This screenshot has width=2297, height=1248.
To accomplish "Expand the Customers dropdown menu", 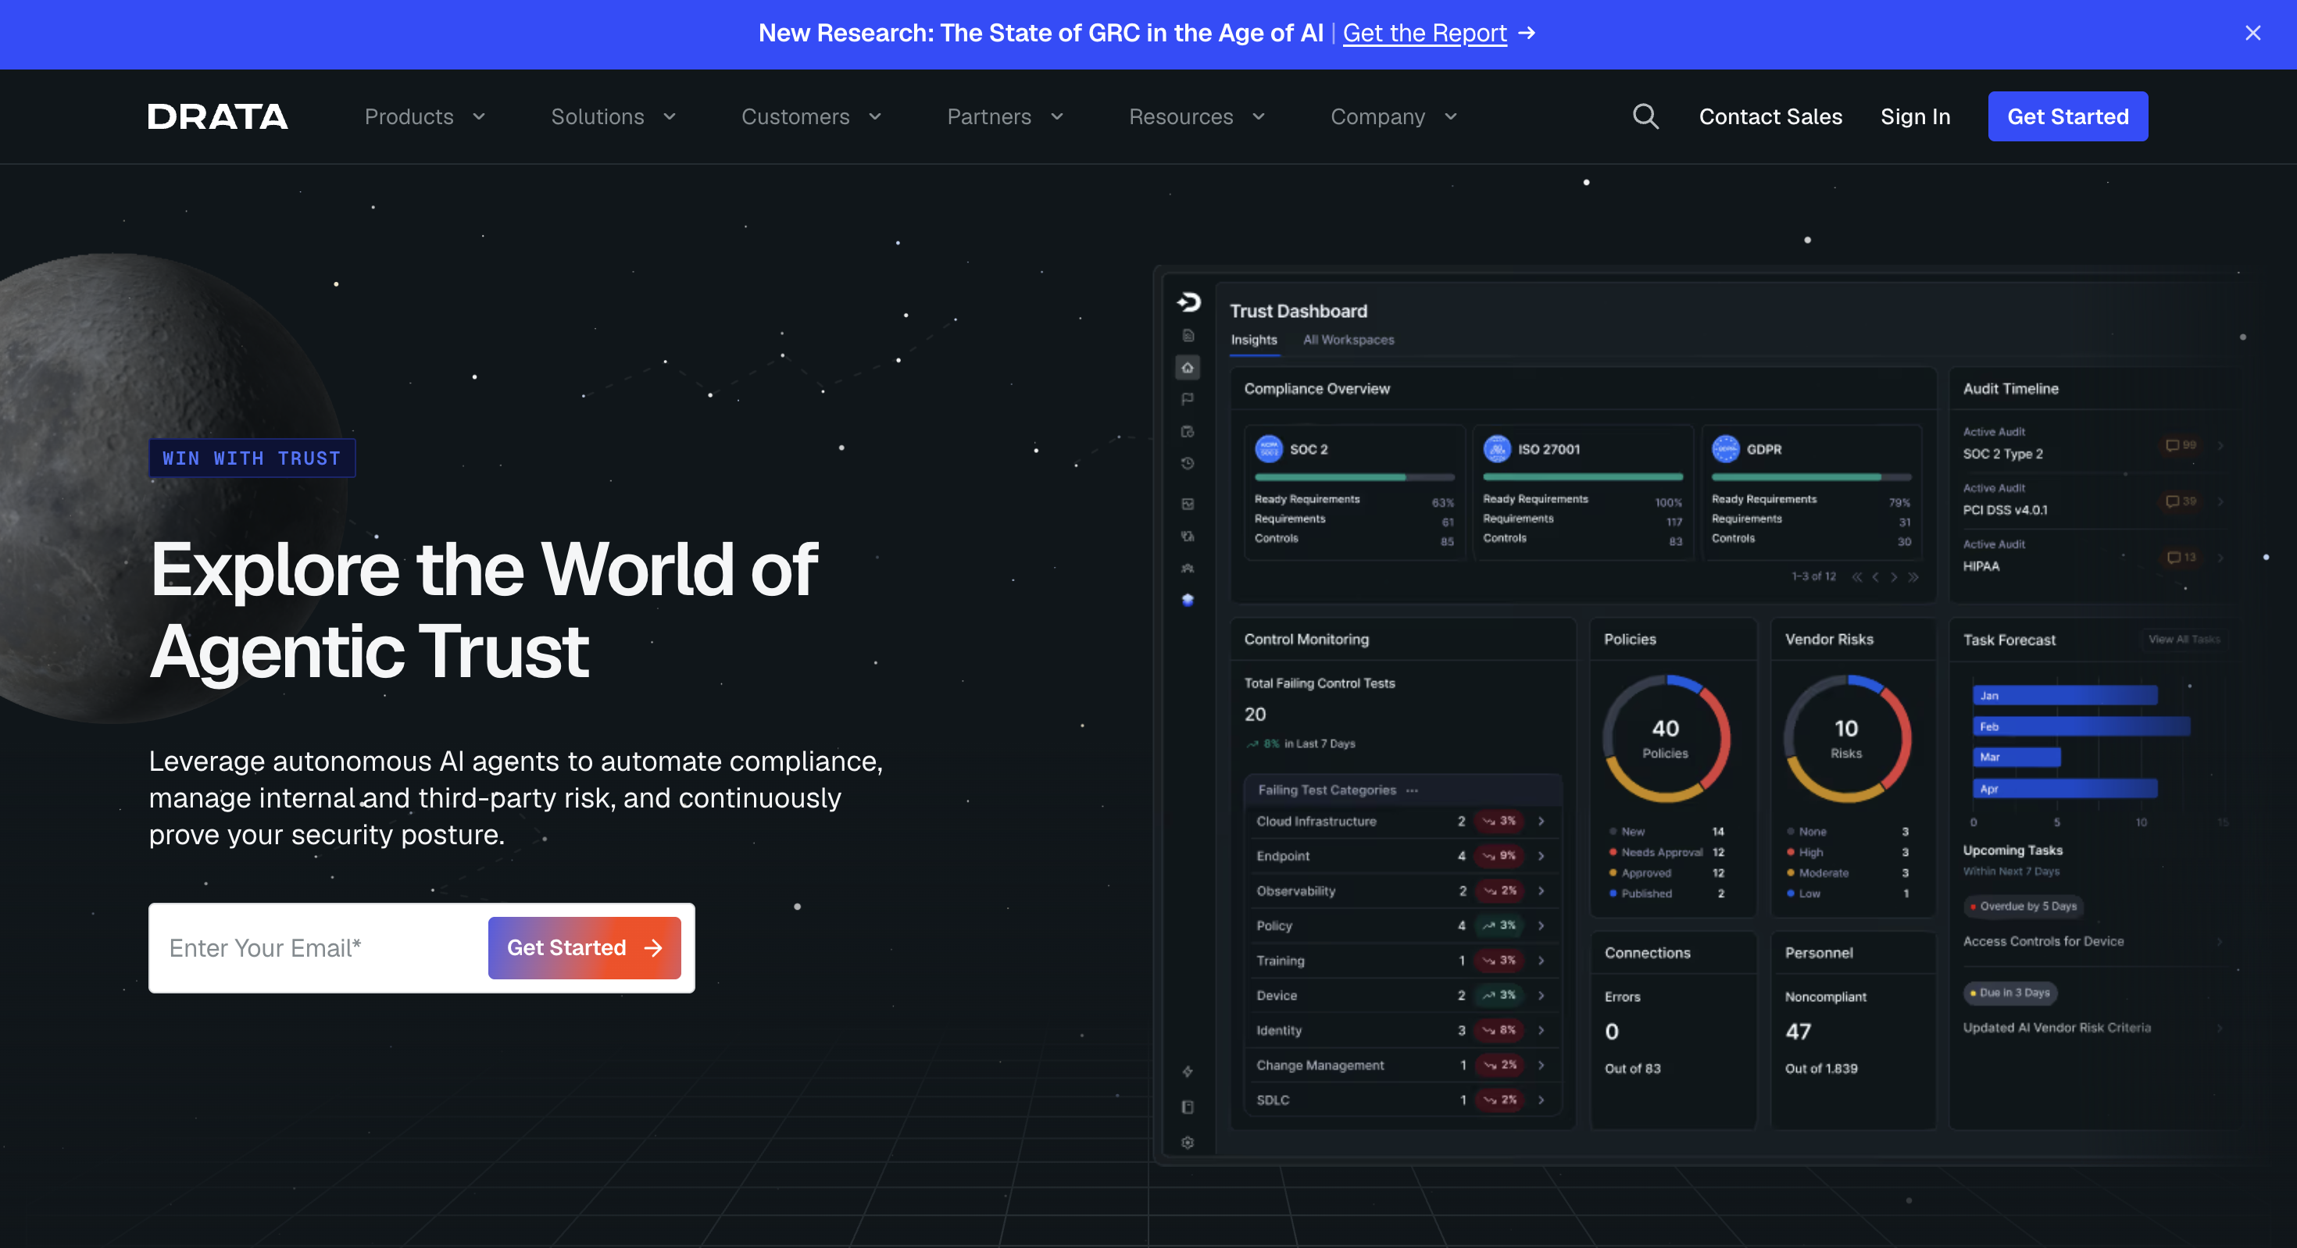I will pos(812,117).
